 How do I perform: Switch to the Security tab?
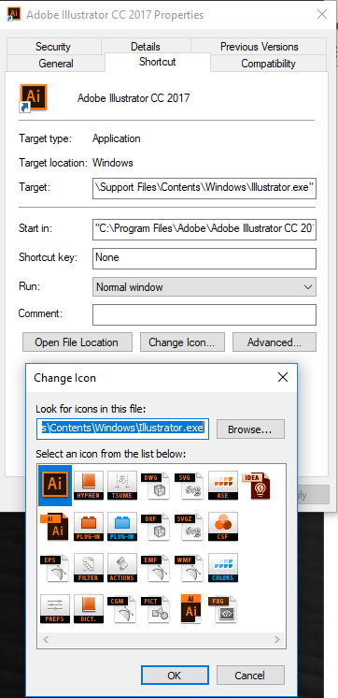tap(53, 46)
